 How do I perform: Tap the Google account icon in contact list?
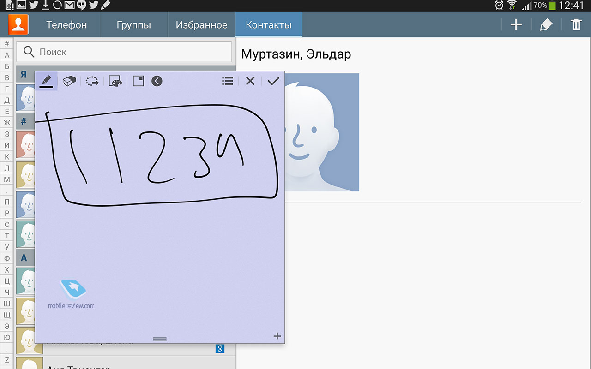[220, 349]
